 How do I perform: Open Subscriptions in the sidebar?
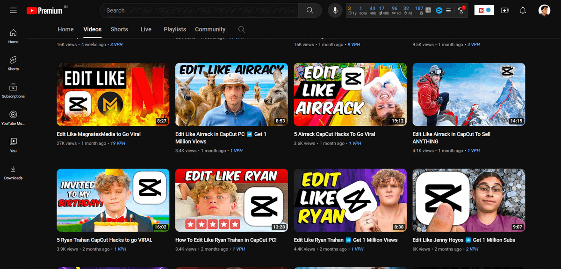click(13, 90)
